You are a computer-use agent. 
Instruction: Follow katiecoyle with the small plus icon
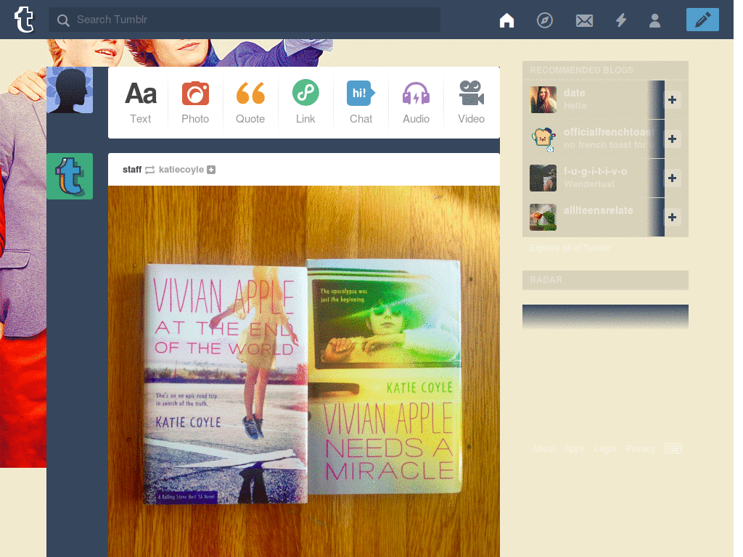coord(211,170)
